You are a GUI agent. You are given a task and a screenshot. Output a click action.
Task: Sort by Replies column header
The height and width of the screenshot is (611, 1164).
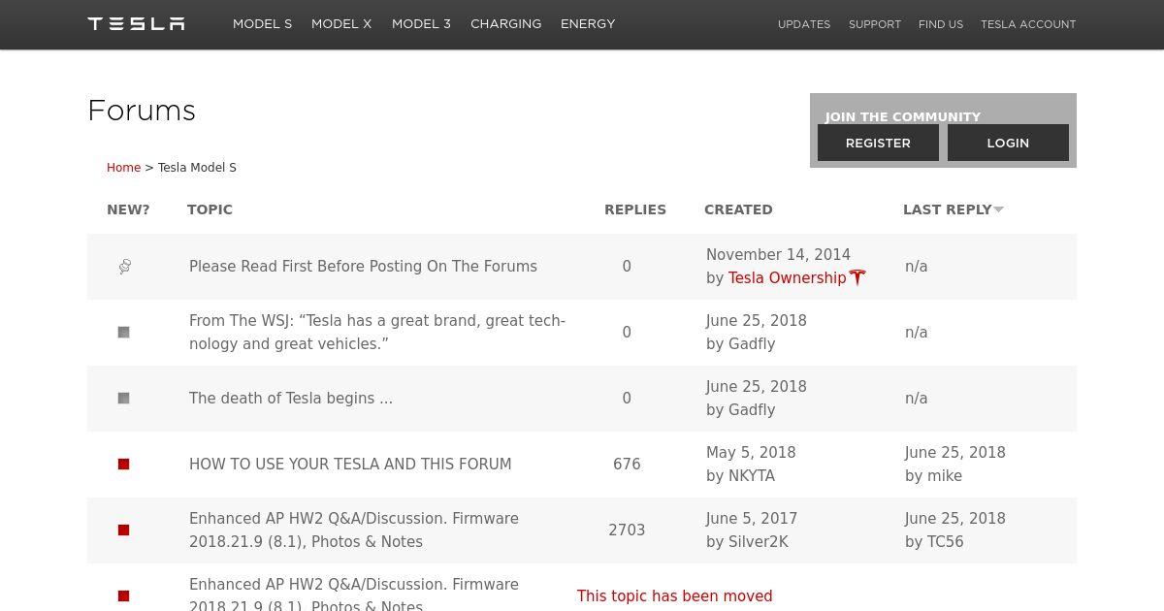pos(635,209)
